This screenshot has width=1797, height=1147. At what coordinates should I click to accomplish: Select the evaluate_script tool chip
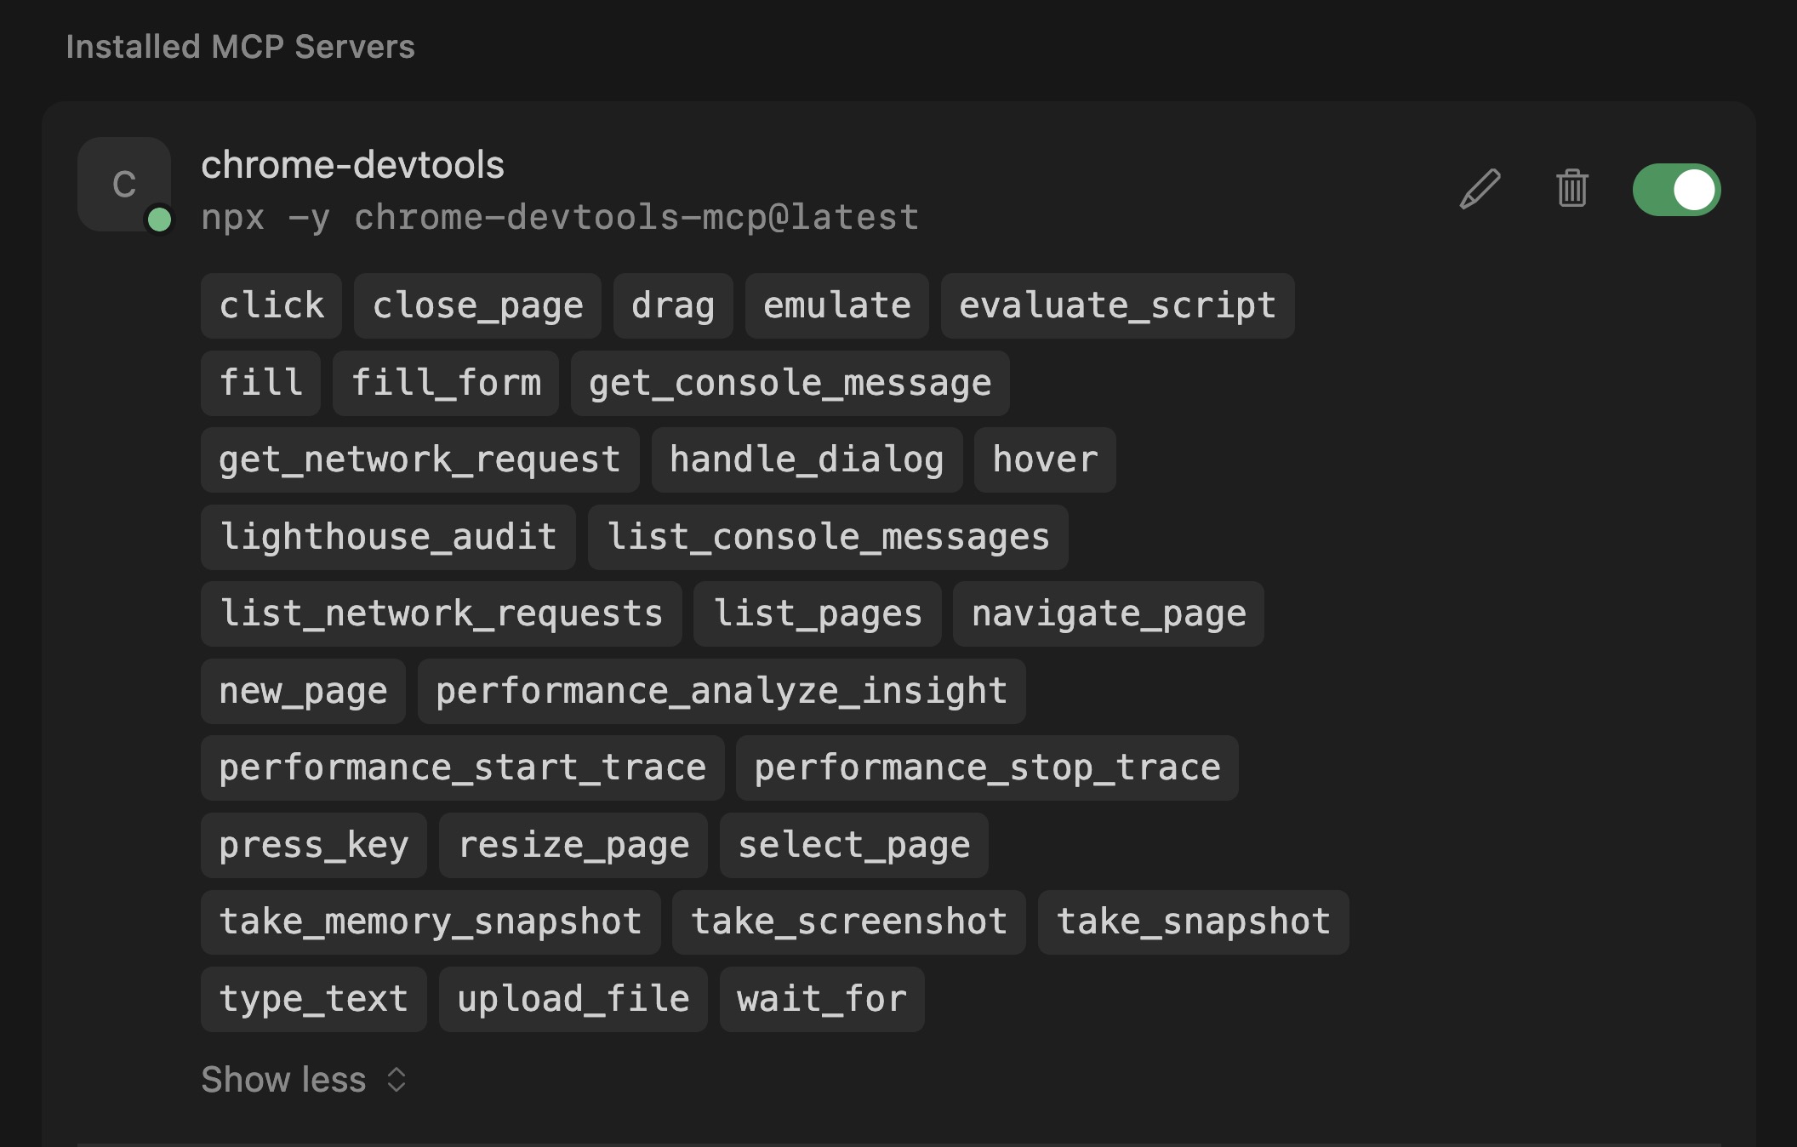pos(1116,306)
